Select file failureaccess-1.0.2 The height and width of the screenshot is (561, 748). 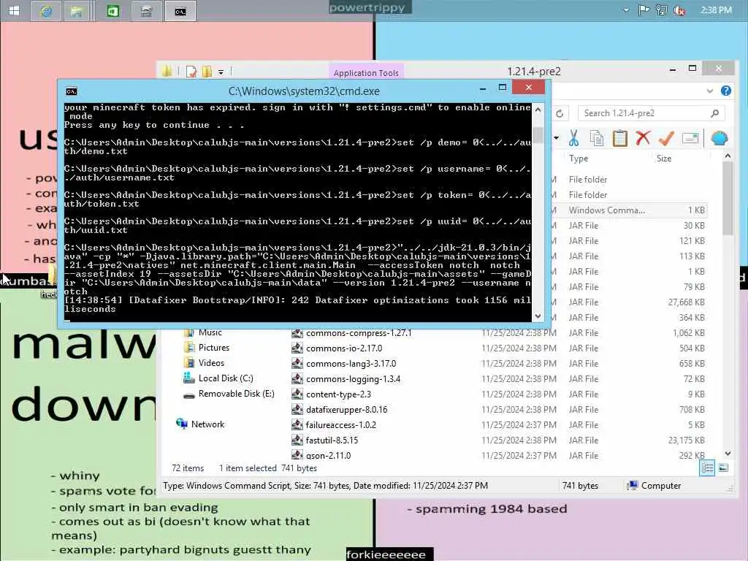[x=340, y=424]
